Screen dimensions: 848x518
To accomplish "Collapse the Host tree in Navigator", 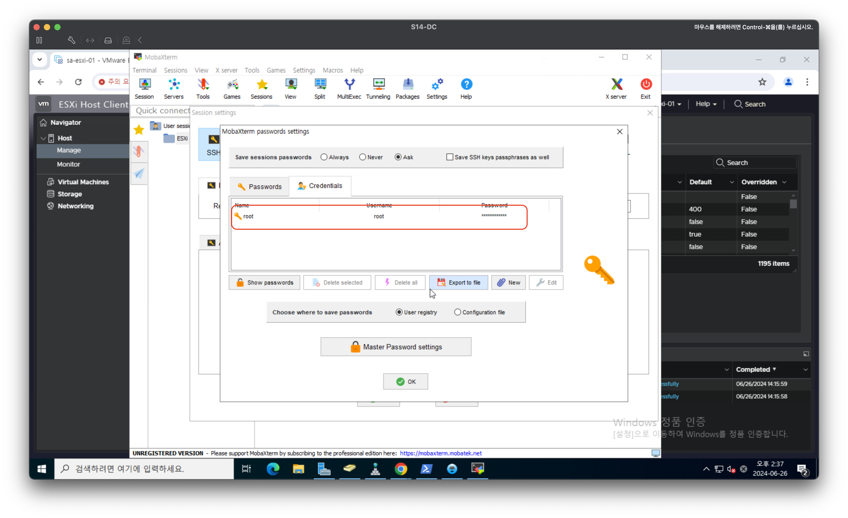I will tap(43, 138).
